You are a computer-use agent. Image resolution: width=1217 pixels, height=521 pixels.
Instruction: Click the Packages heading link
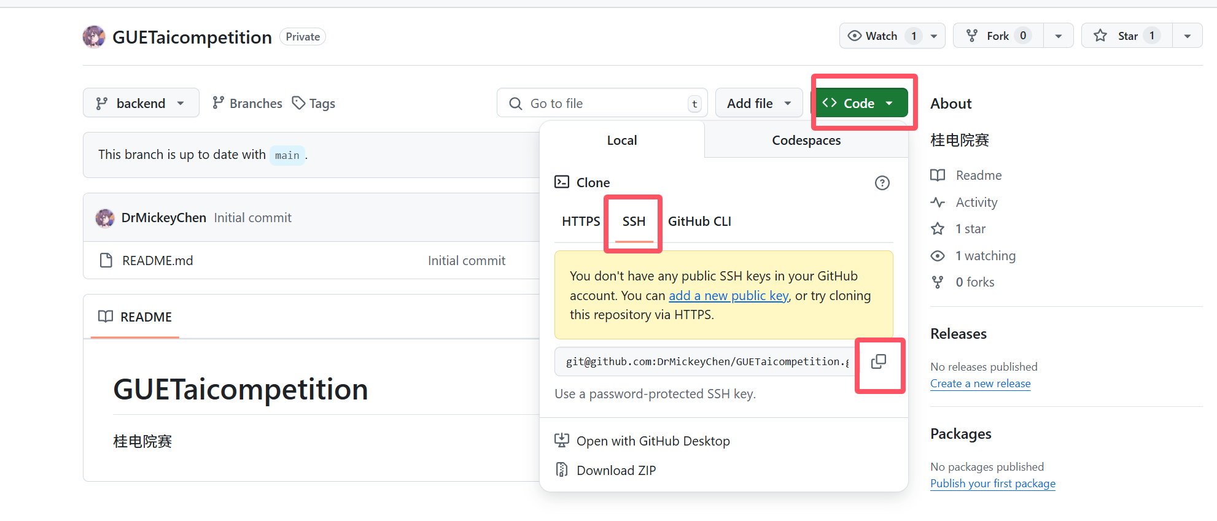tap(960, 434)
